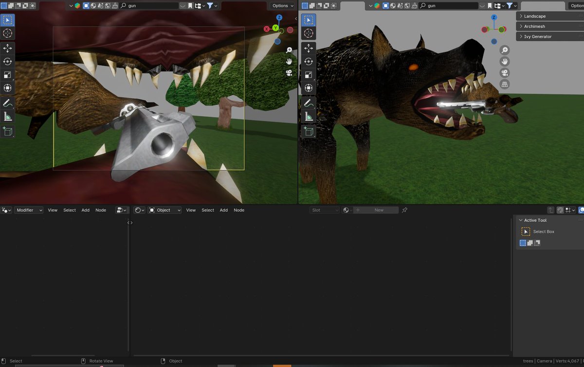This screenshot has width=584, height=367.
Task: Open the Modifier type dropdown
Action: pos(28,210)
